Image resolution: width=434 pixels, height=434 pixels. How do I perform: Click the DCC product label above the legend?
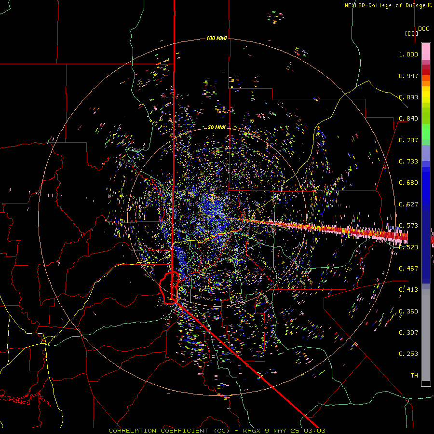pyautogui.click(x=423, y=29)
